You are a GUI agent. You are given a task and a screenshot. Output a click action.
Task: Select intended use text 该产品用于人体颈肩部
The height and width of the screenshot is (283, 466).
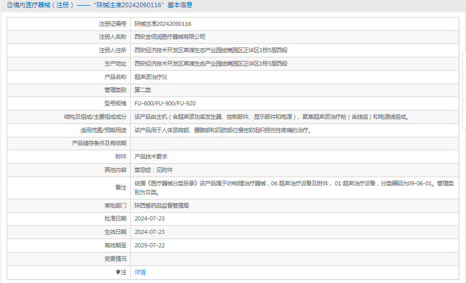click(x=224, y=130)
